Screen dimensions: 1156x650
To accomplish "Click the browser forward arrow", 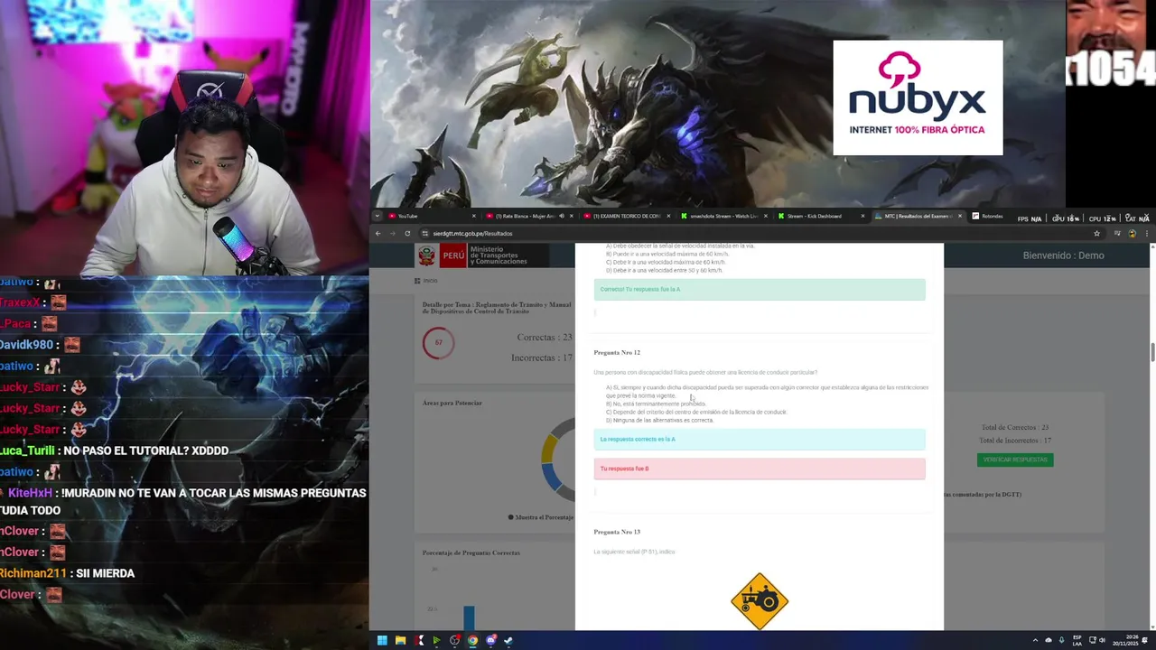I will pos(393,233).
